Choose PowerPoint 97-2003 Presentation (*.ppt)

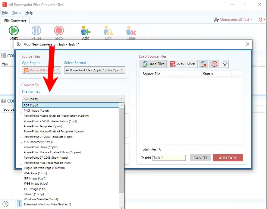[71, 121]
